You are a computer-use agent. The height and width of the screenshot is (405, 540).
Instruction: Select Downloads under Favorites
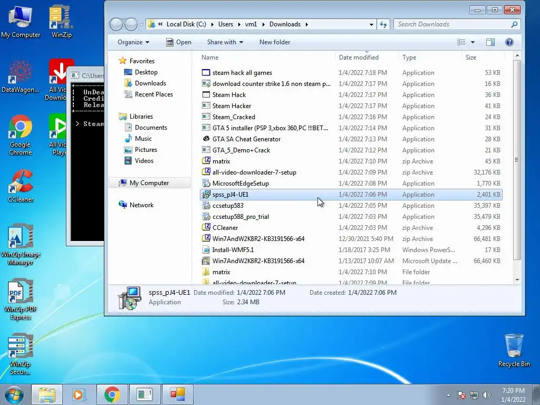[145, 83]
